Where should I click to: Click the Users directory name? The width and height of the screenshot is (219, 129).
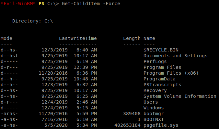click(x=151, y=102)
